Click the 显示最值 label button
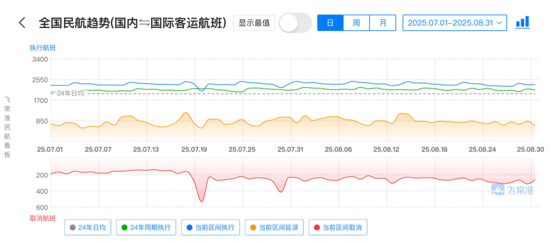Viewport: 550px width, 241px height. [254, 23]
